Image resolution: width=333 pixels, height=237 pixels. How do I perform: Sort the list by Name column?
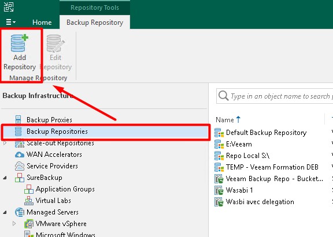click(225, 120)
